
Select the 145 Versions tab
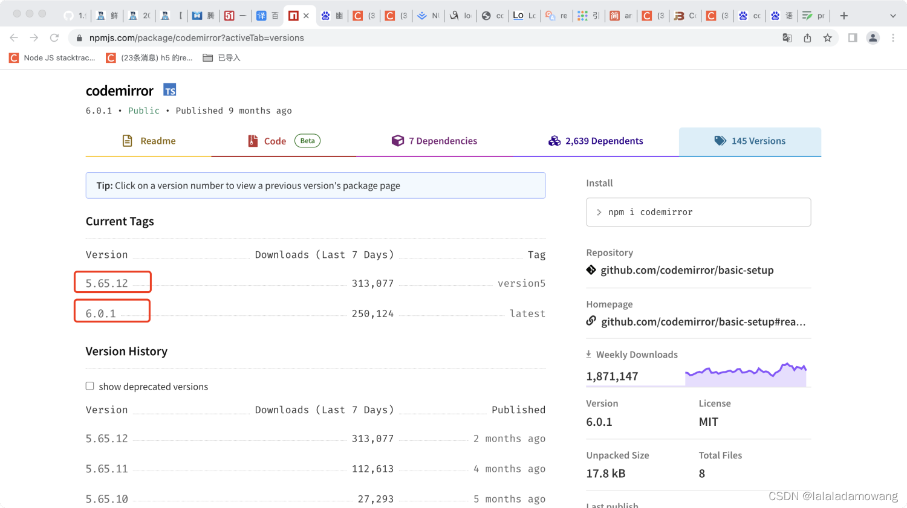pos(750,141)
